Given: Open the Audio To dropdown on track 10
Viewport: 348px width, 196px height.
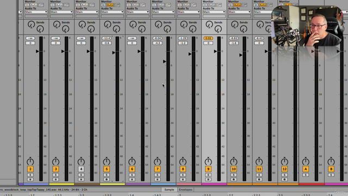Looking at the screenshot, I should [239, 12].
